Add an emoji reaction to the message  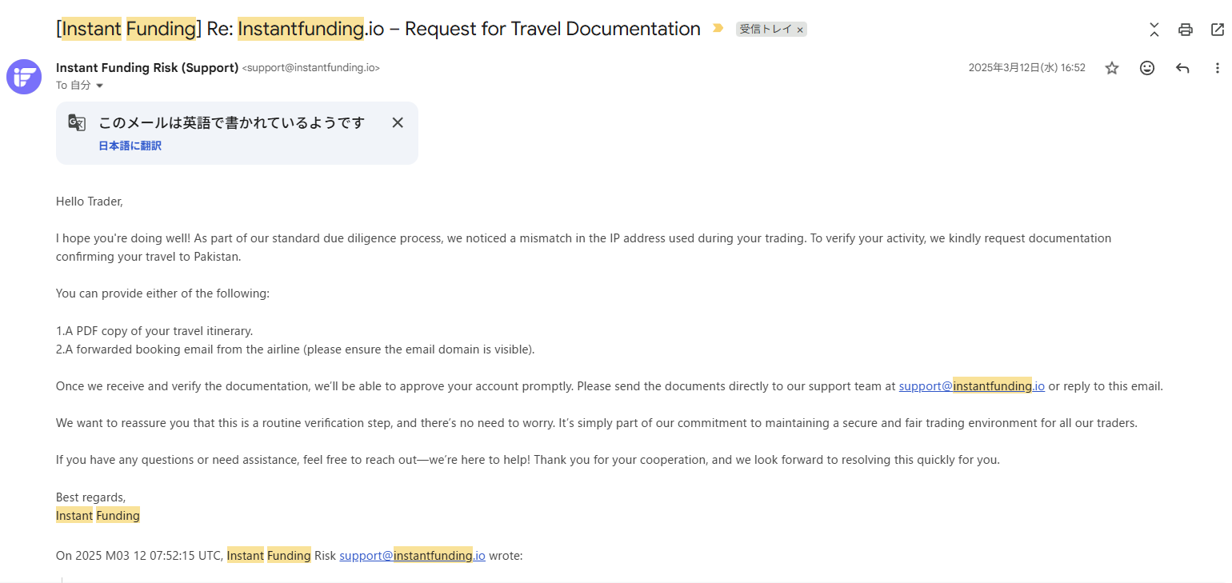[x=1147, y=68]
